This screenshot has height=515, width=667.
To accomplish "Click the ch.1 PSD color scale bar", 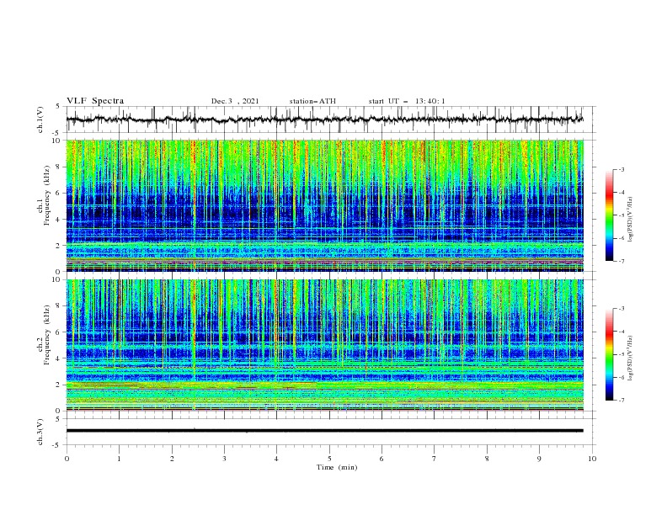I will pos(609,215).
